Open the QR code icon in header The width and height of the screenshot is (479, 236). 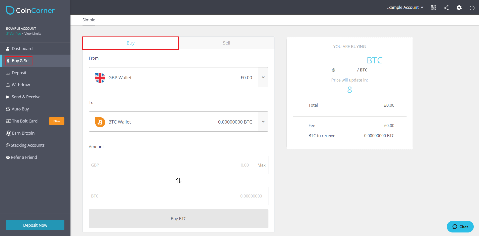434,8
